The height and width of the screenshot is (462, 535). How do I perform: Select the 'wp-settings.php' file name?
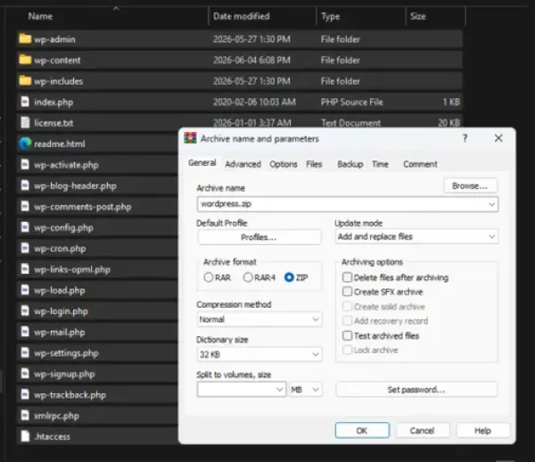66,353
